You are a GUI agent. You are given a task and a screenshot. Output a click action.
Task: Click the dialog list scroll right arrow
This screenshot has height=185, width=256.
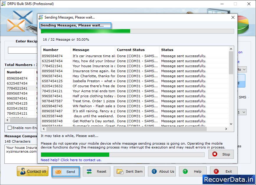pyautogui.click(x=226, y=129)
